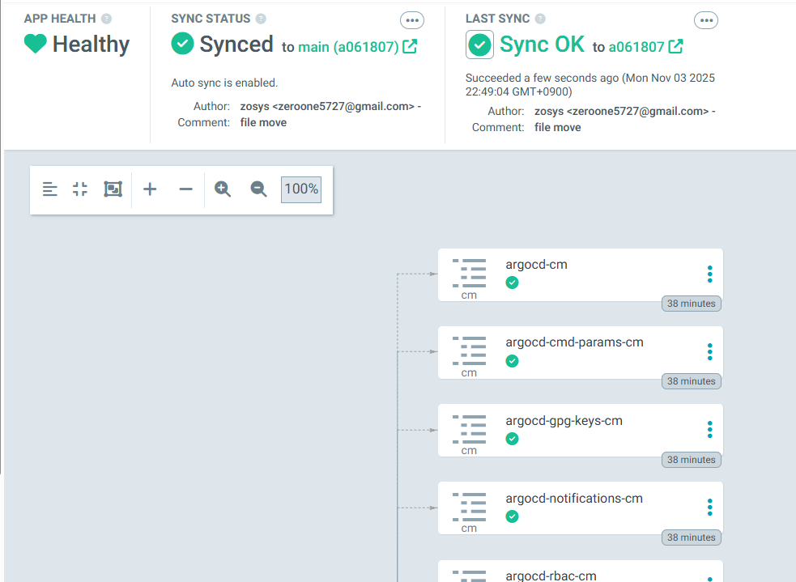Click the 100% zoom level field
796x582 pixels.
tap(301, 189)
